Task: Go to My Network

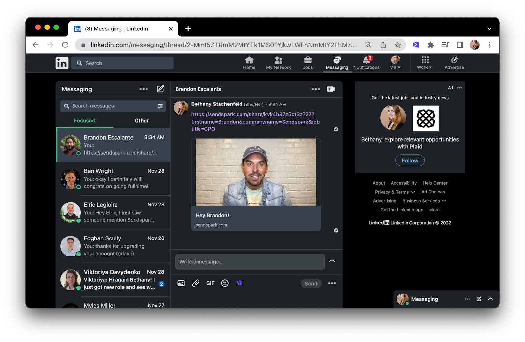Action: click(x=278, y=63)
